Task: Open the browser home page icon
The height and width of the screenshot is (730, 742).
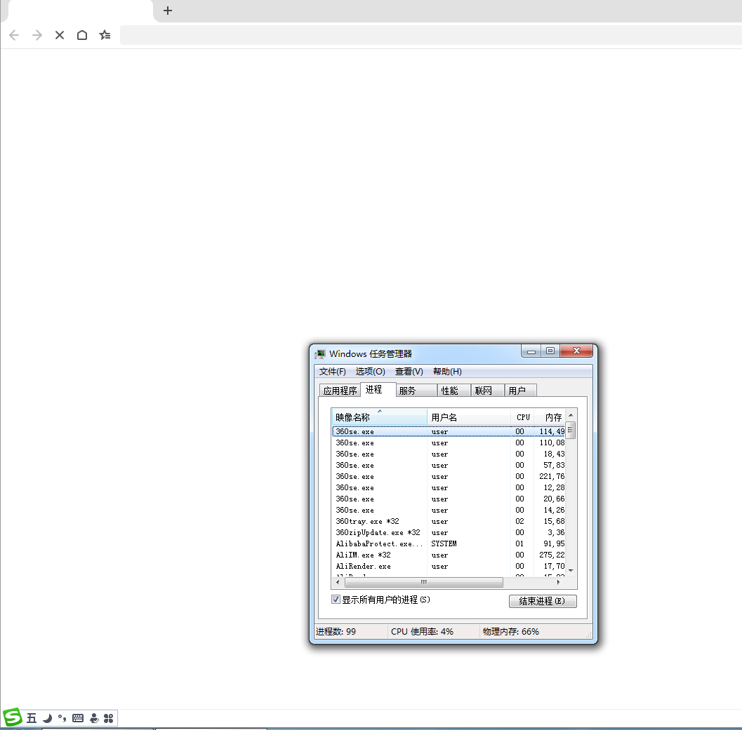Action: (82, 35)
